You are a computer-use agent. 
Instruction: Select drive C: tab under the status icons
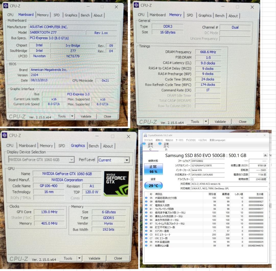(151, 150)
